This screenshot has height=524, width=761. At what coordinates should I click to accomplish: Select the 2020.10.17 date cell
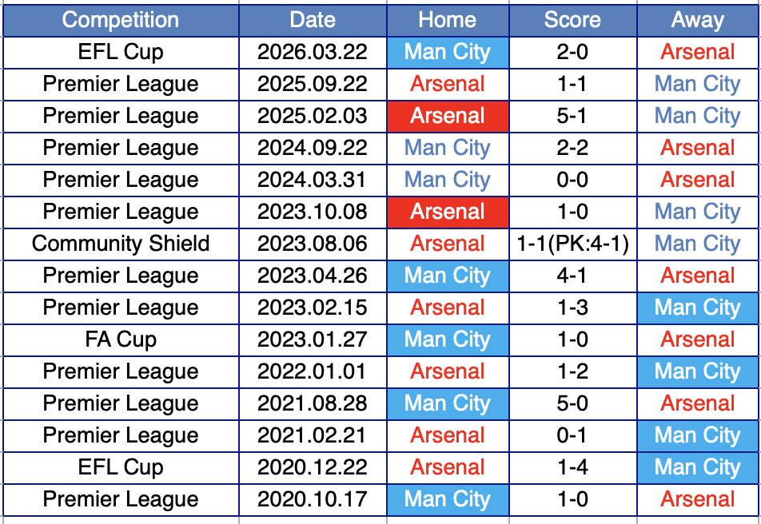click(x=313, y=499)
